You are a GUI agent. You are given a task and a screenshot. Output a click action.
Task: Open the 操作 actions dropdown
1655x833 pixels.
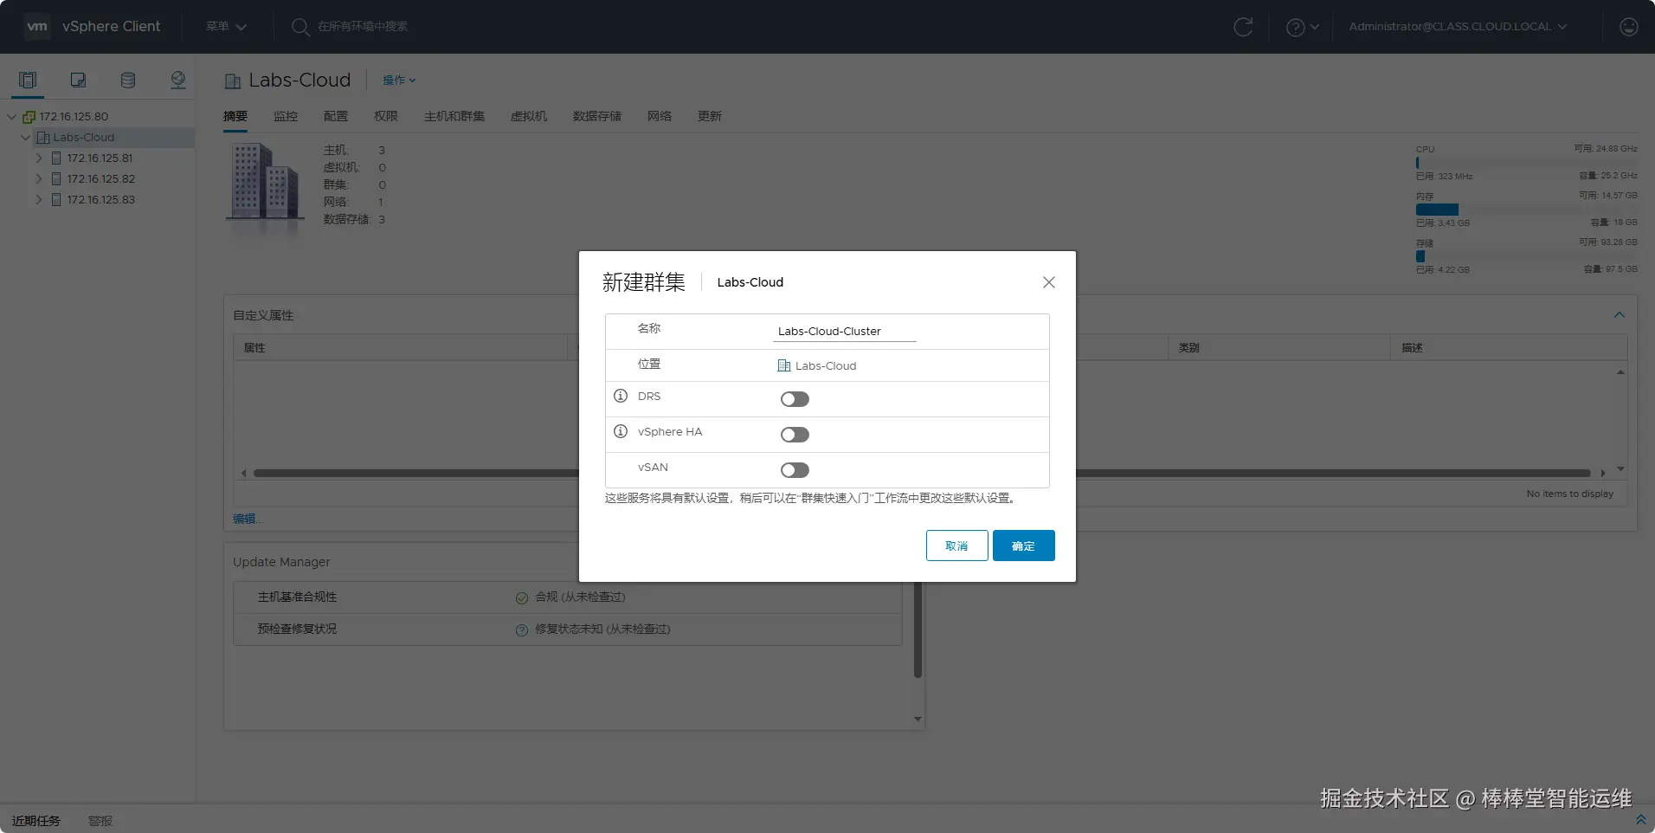pos(399,81)
